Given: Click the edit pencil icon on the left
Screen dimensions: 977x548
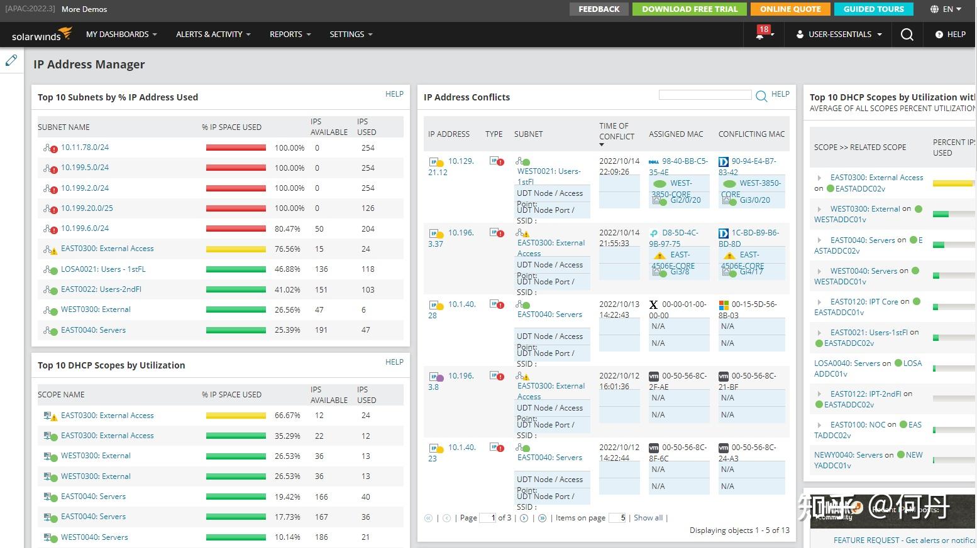Looking at the screenshot, I should click(11, 60).
